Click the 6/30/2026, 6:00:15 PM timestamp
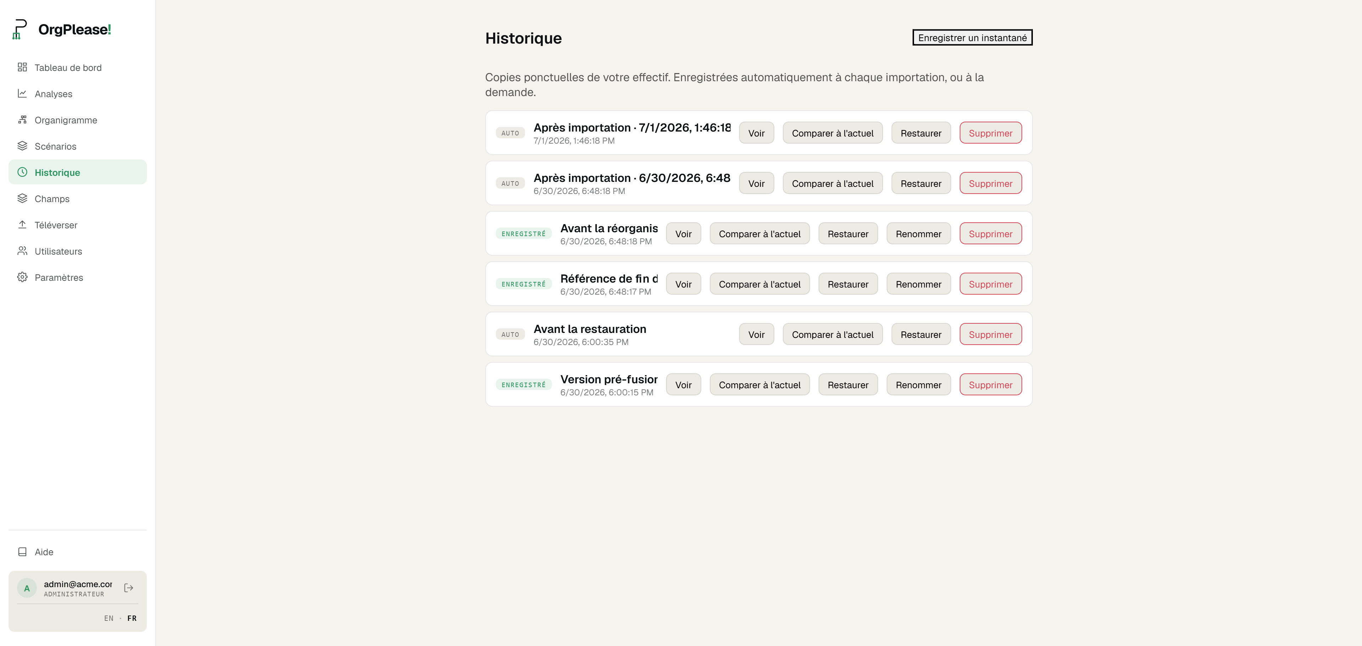 (607, 392)
